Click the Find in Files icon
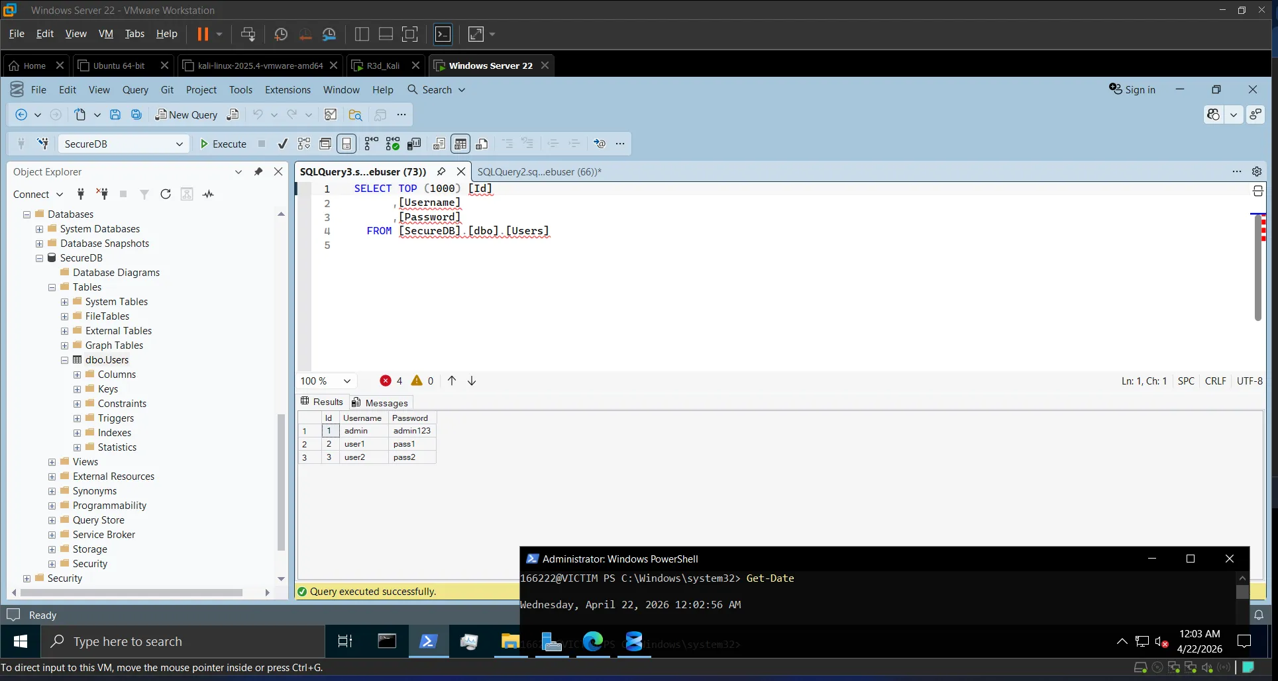This screenshot has width=1278, height=681. pos(356,114)
